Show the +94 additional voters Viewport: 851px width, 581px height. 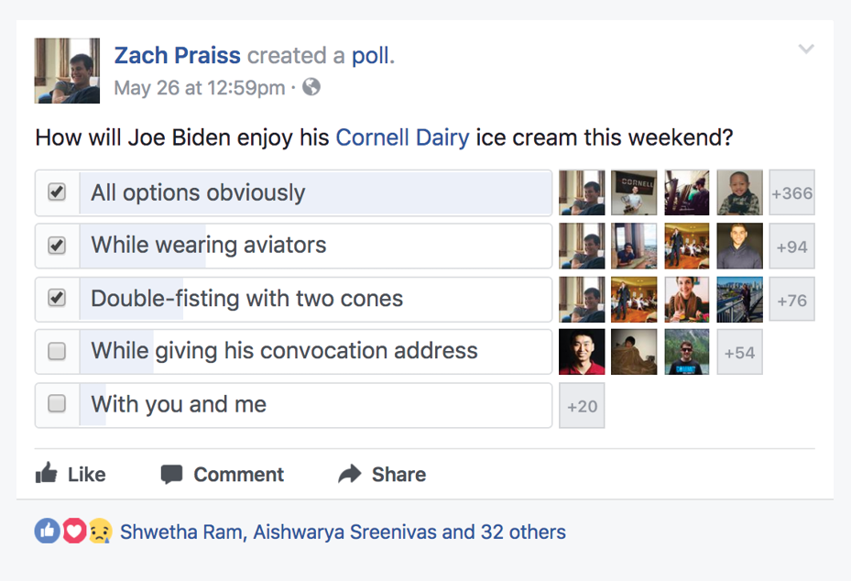(x=791, y=247)
